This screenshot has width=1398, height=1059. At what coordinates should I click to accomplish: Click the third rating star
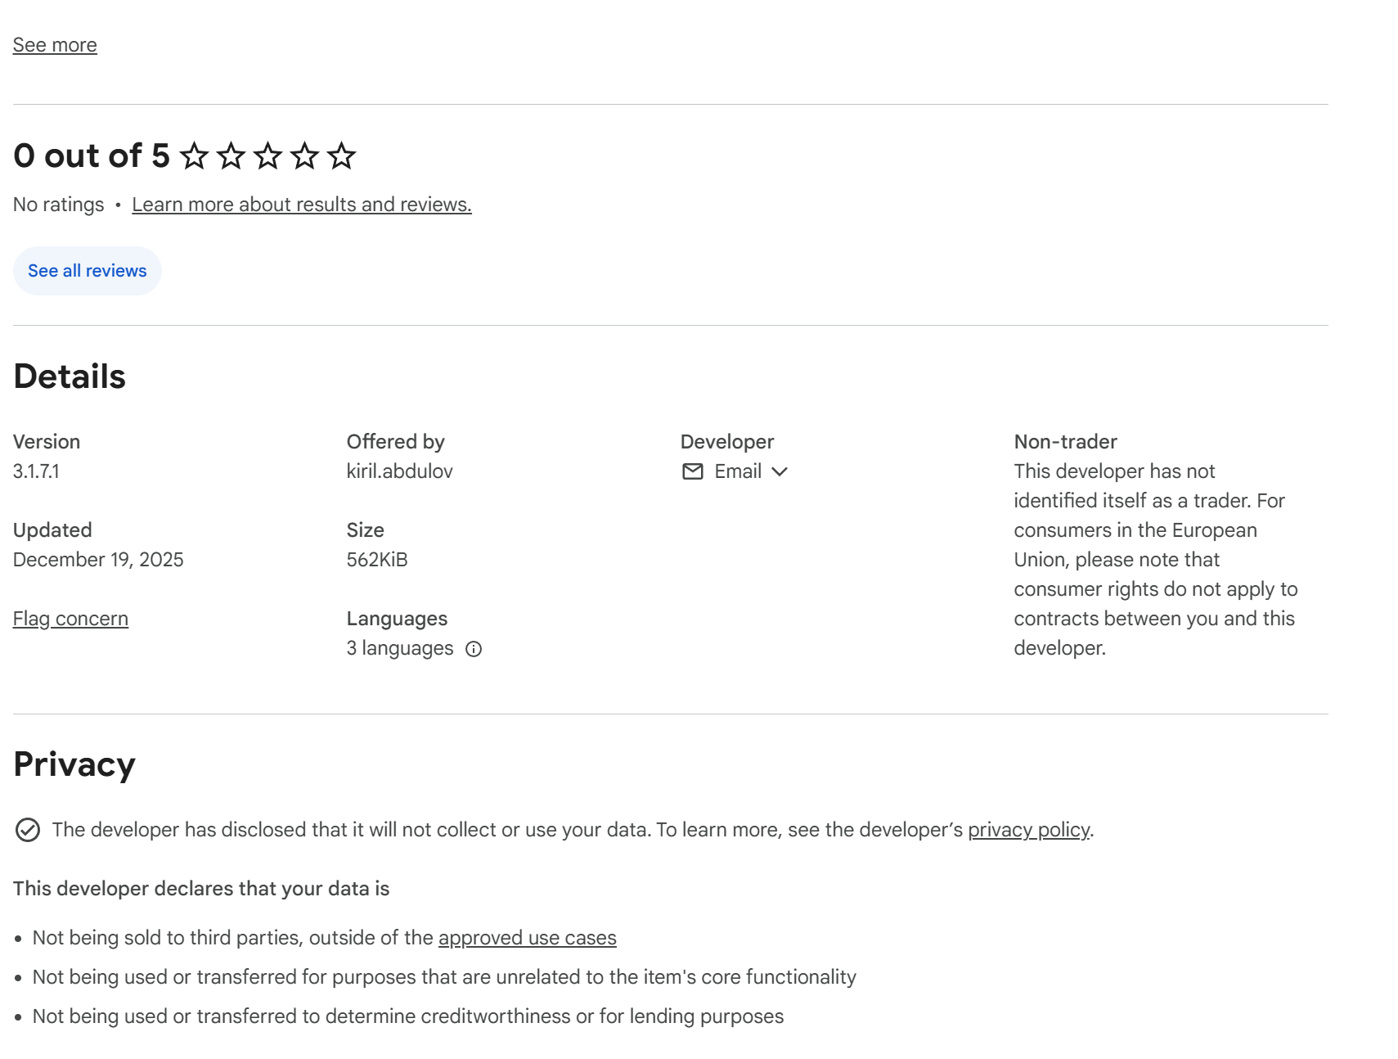(267, 155)
